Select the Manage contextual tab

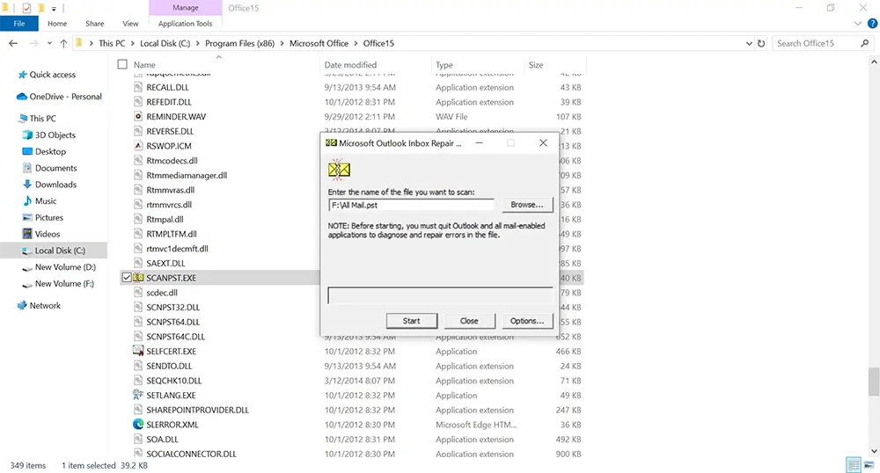point(185,8)
